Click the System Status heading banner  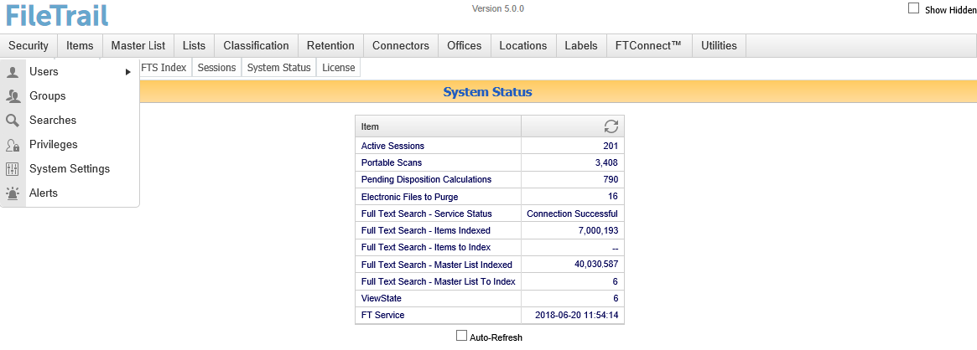[487, 92]
